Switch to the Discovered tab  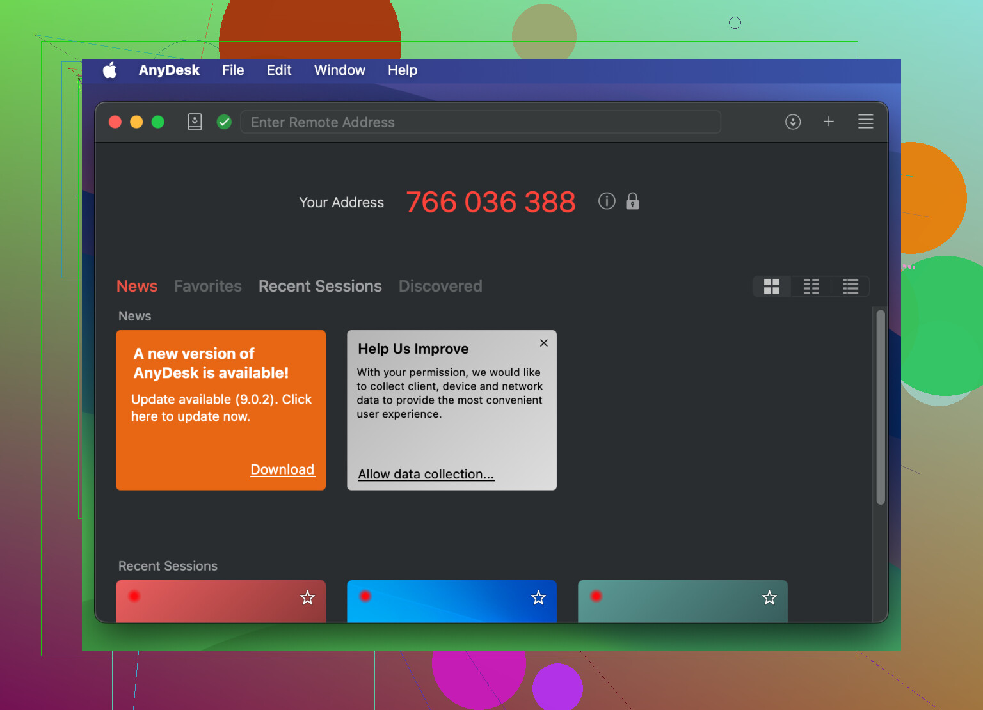tap(440, 286)
